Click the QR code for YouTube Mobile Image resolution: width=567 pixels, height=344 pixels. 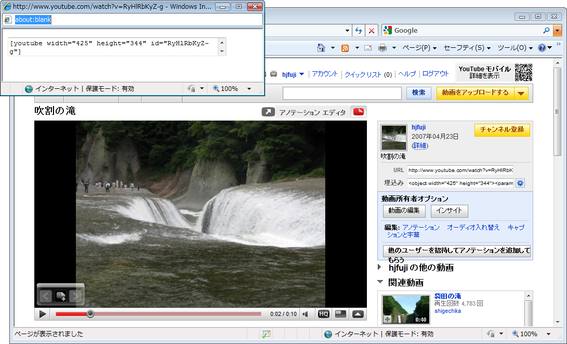click(x=523, y=72)
